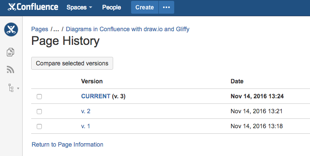Image resolution: width=310 pixels, height=156 pixels.
Task: Click the Create button
Action: pyautogui.click(x=145, y=7)
